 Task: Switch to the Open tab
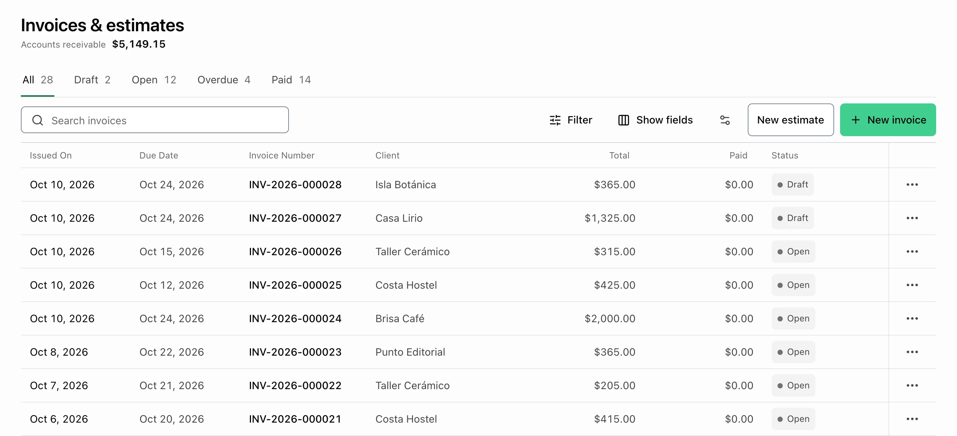click(154, 80)
